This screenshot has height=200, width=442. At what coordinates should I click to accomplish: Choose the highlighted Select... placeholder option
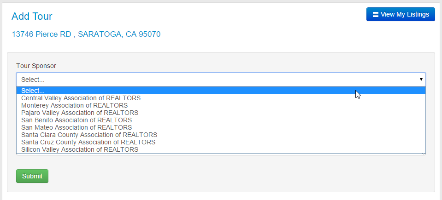click(x=221, y=91)
